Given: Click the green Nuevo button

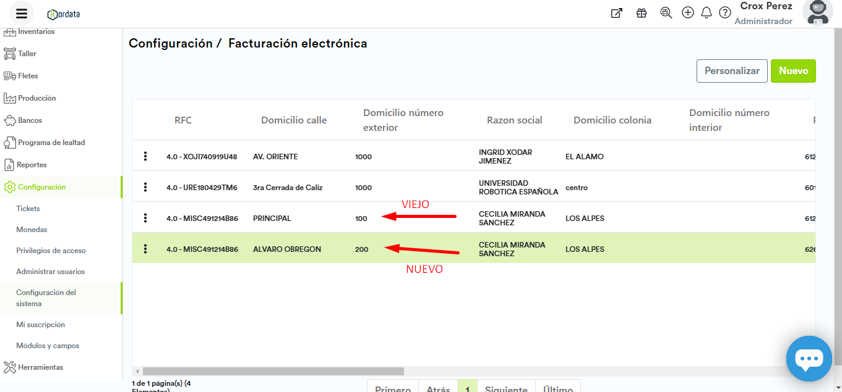Looking at the screenshot, I should 793,71.
